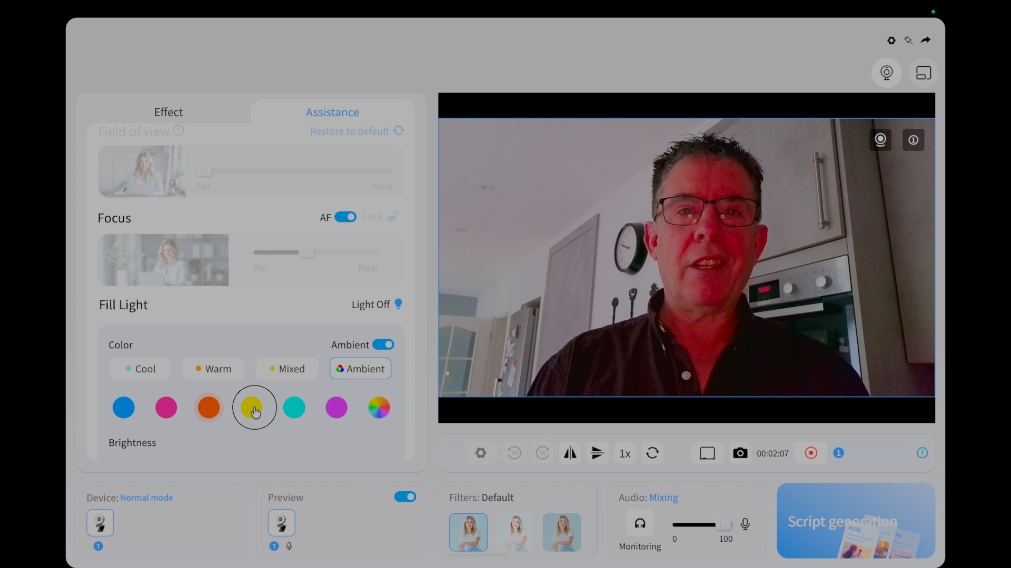Click the 1x zoom button
Screen dimensions: 1011x568
pos(625,453)
